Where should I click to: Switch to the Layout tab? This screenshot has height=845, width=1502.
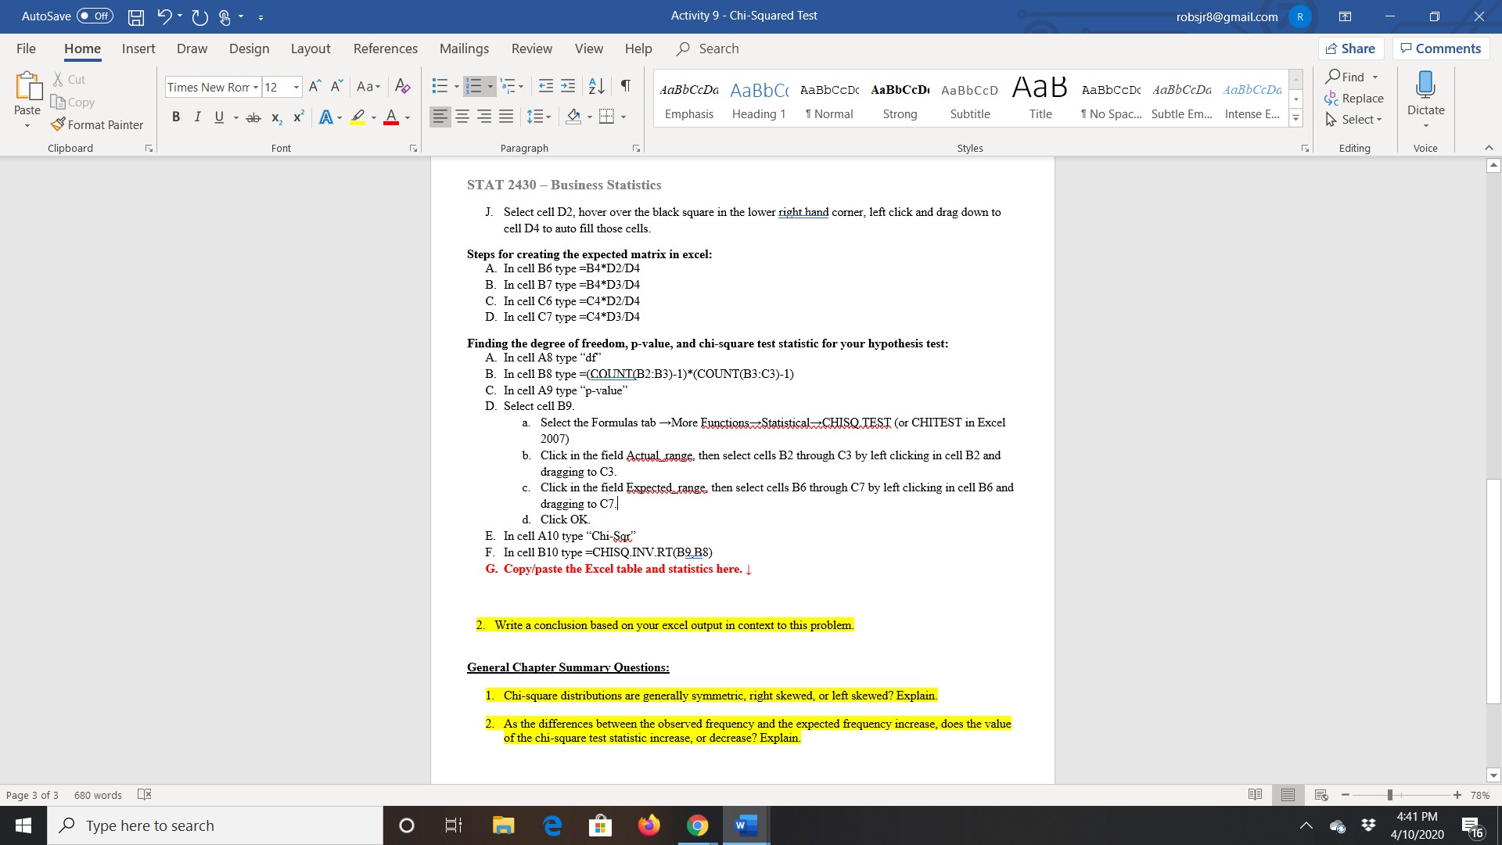pyautogui.click(x=310, y=49)
